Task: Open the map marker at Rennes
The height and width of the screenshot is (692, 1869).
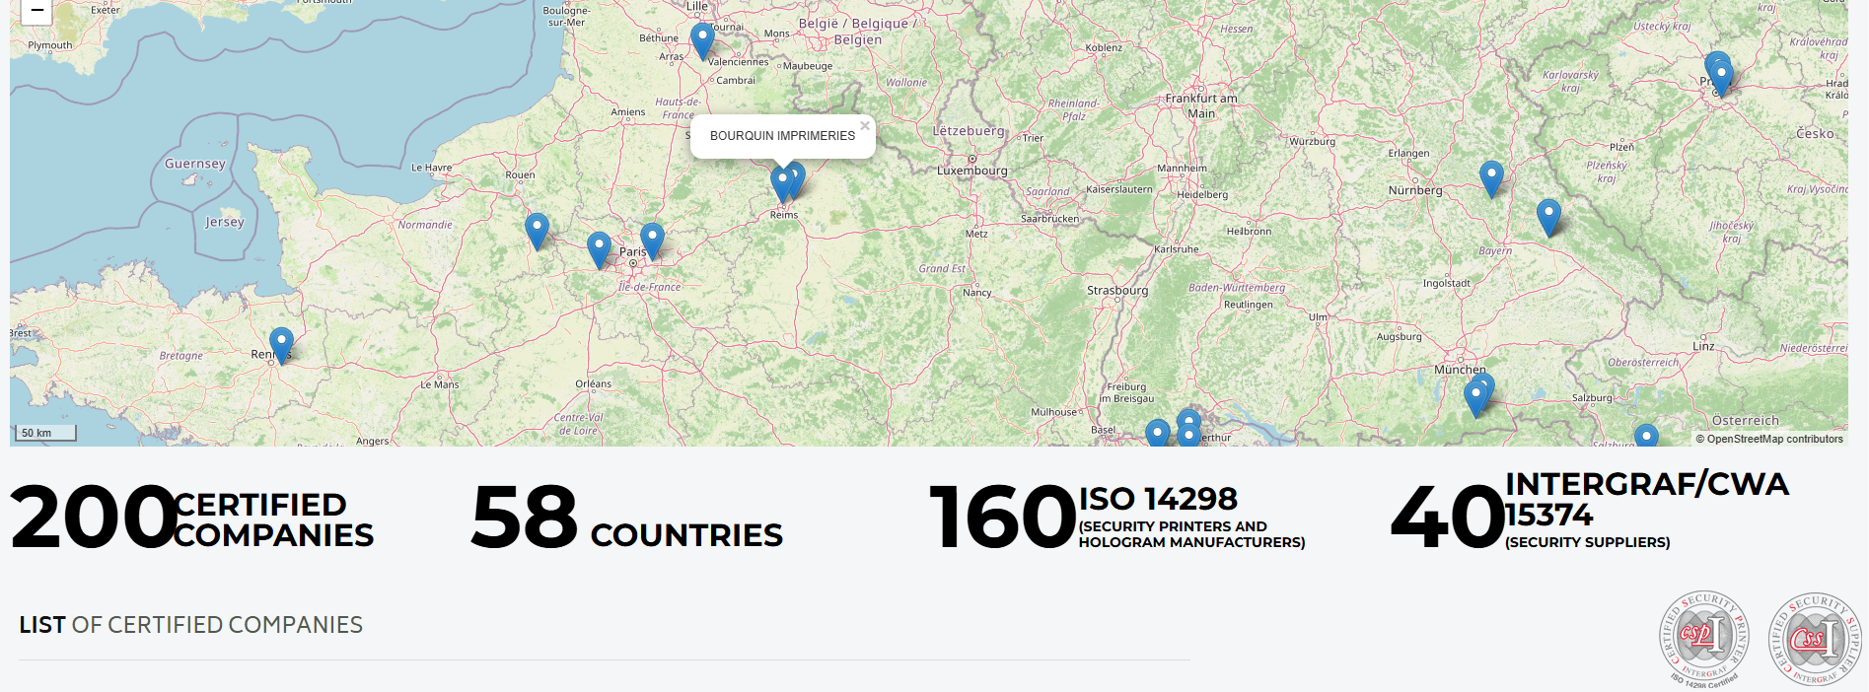Action: [281, 346]
